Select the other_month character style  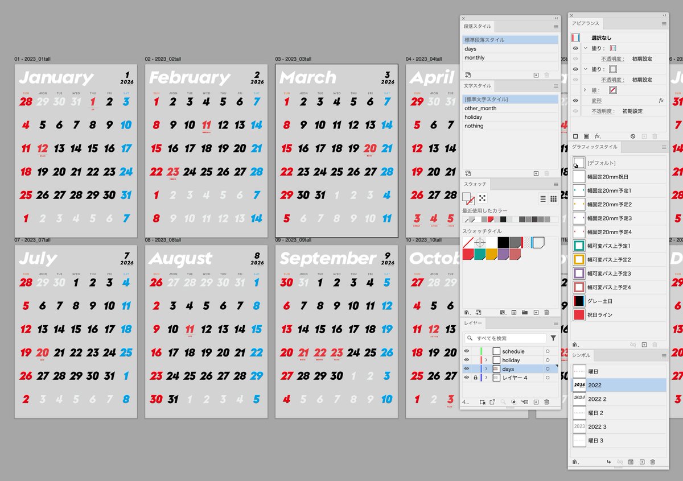(511, 108)
